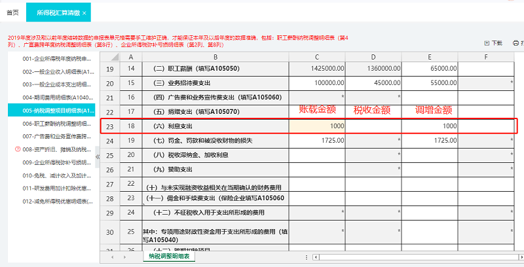The height and width of the screenshot is (267, 524).
Task: Switch to 所得税汇算清缴 tab
Action: (x=58, y=12)
